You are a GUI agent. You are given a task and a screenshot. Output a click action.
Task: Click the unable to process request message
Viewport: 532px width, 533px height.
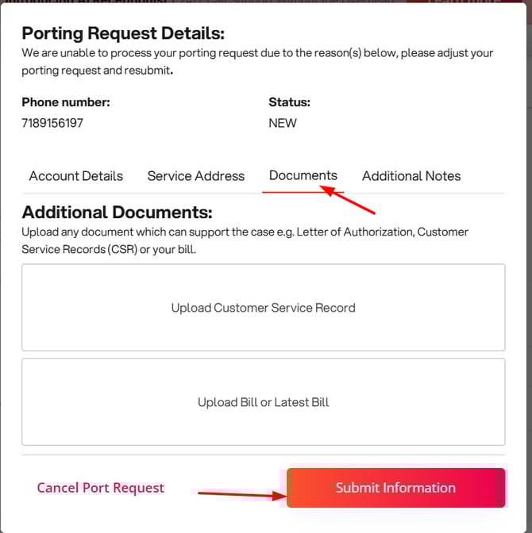tap(257, 61)
